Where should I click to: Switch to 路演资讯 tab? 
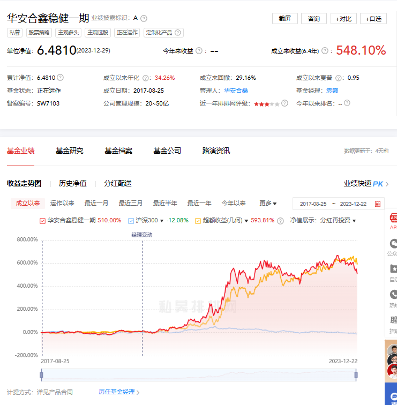pyautogui.click(x=216, y=151)
